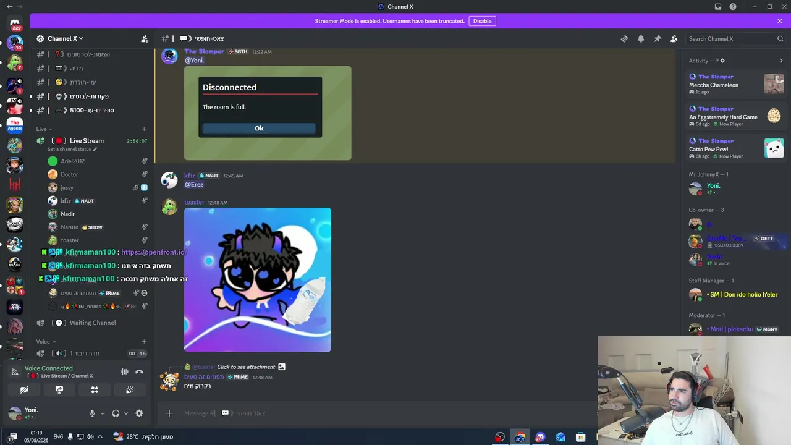Open the server with the 227 badge

pos(15,24)
